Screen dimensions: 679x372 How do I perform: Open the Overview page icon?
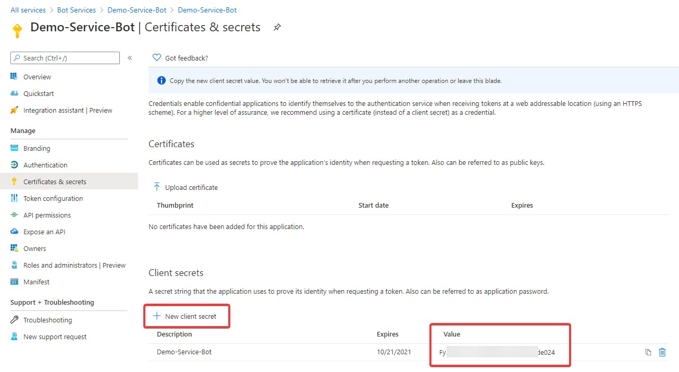[14, 77]
